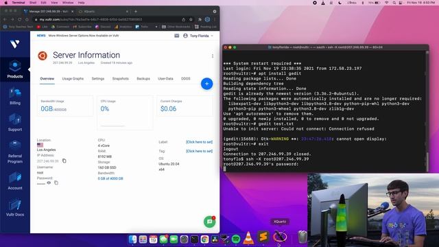Open the Reading List in bookmarks bar
The image size is (439, 247).
click(206, 27)
